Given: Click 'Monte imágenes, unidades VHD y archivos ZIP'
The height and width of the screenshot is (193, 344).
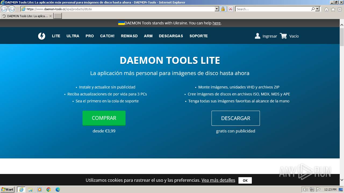Looking at the screenshot, I should tap(239, 87).
